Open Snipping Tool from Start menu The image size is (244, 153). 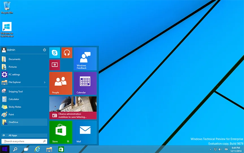pos(16,92)
